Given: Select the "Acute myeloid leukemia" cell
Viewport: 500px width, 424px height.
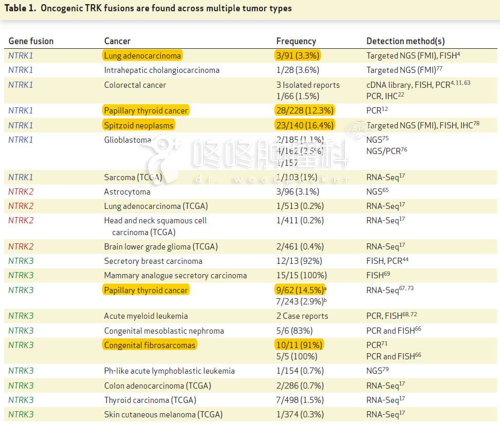Looking at the screenshot, I should (145, 316).
